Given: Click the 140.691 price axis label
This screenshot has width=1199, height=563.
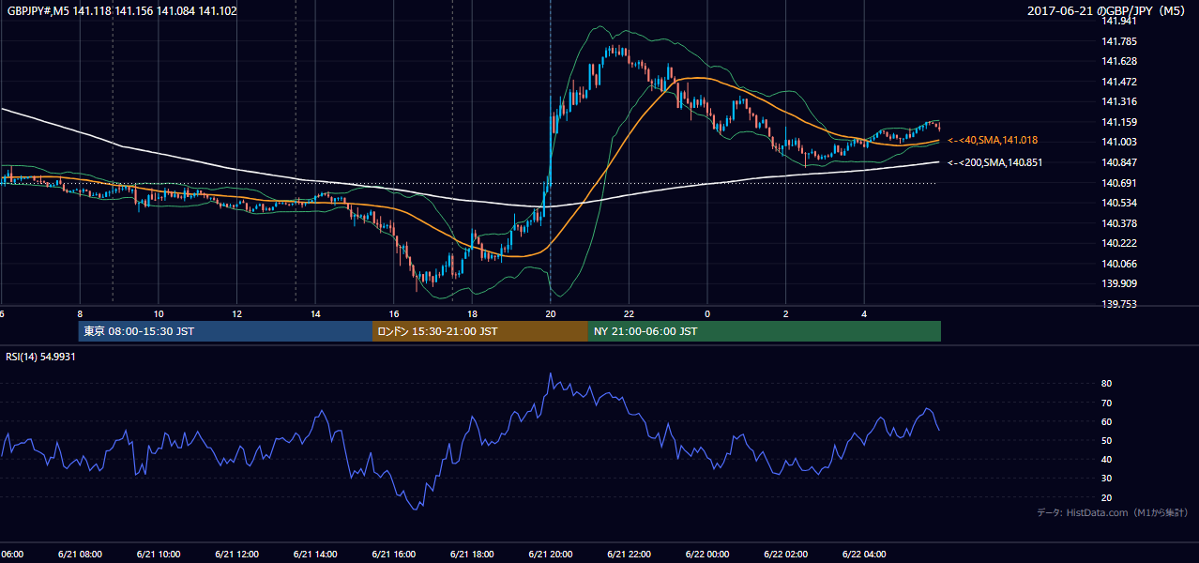Looking at the screenshot, I should (x=1119, y=183).
